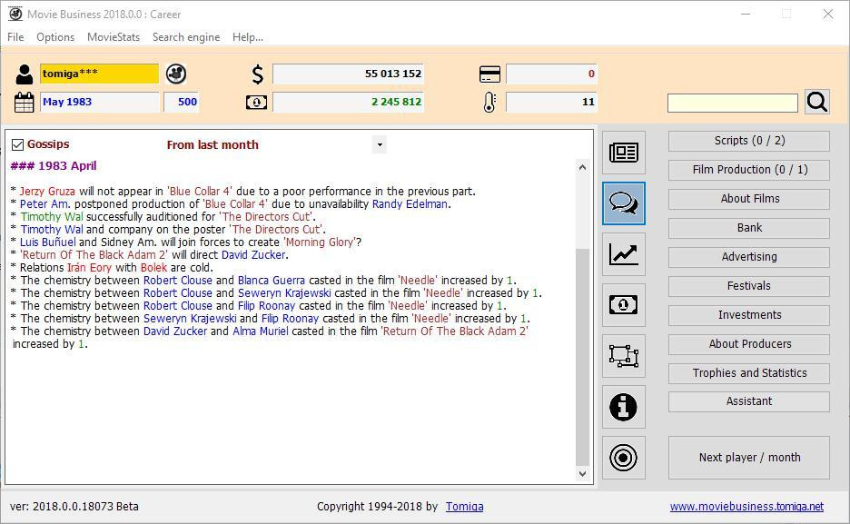Open the MovieStats menu
The image size is (850, 524).
114,37
